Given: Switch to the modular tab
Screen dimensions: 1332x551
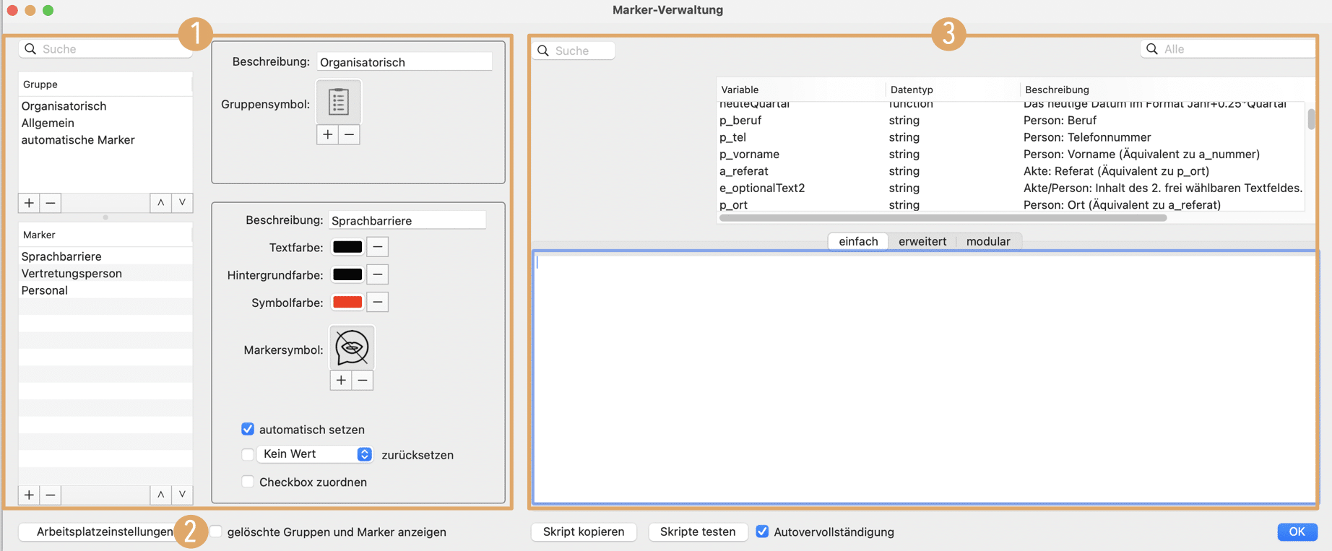Looking at the screenshot, I should tap(988, 241).
